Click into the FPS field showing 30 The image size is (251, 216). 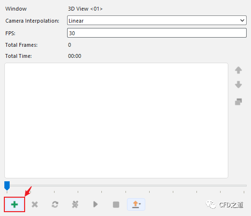157,33
